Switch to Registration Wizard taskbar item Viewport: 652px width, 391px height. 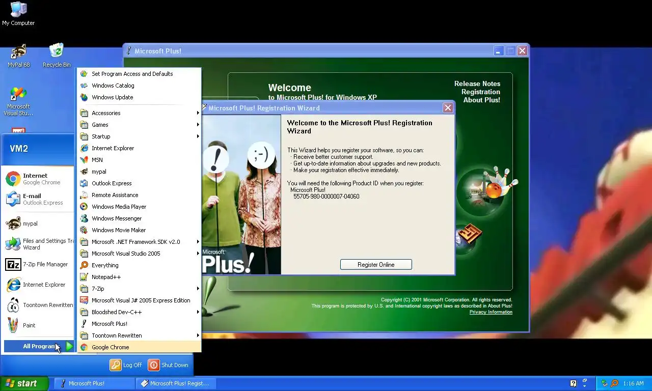[176, 383]
